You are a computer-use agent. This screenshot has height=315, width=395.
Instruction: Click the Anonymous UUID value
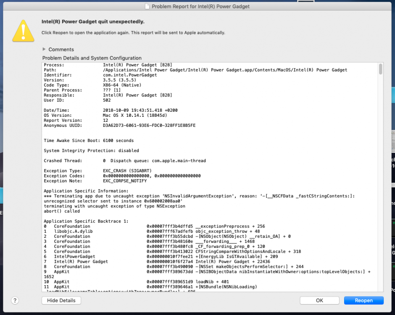click(149, 126)
